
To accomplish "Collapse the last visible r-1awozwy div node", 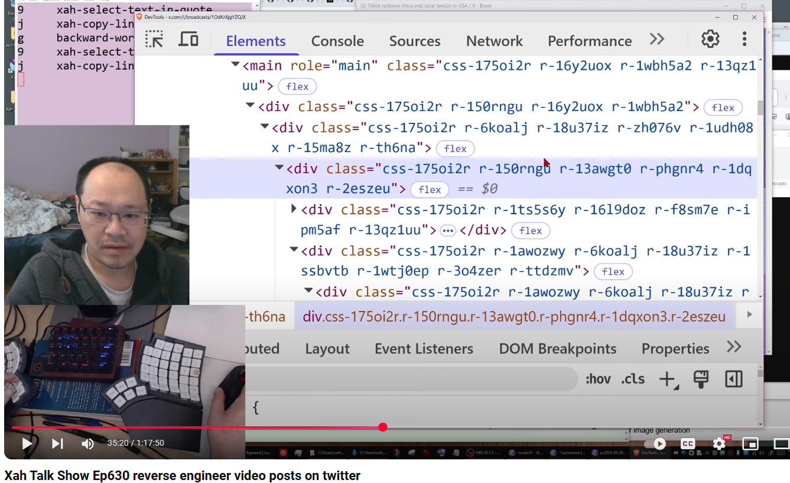I will [308, 290].
